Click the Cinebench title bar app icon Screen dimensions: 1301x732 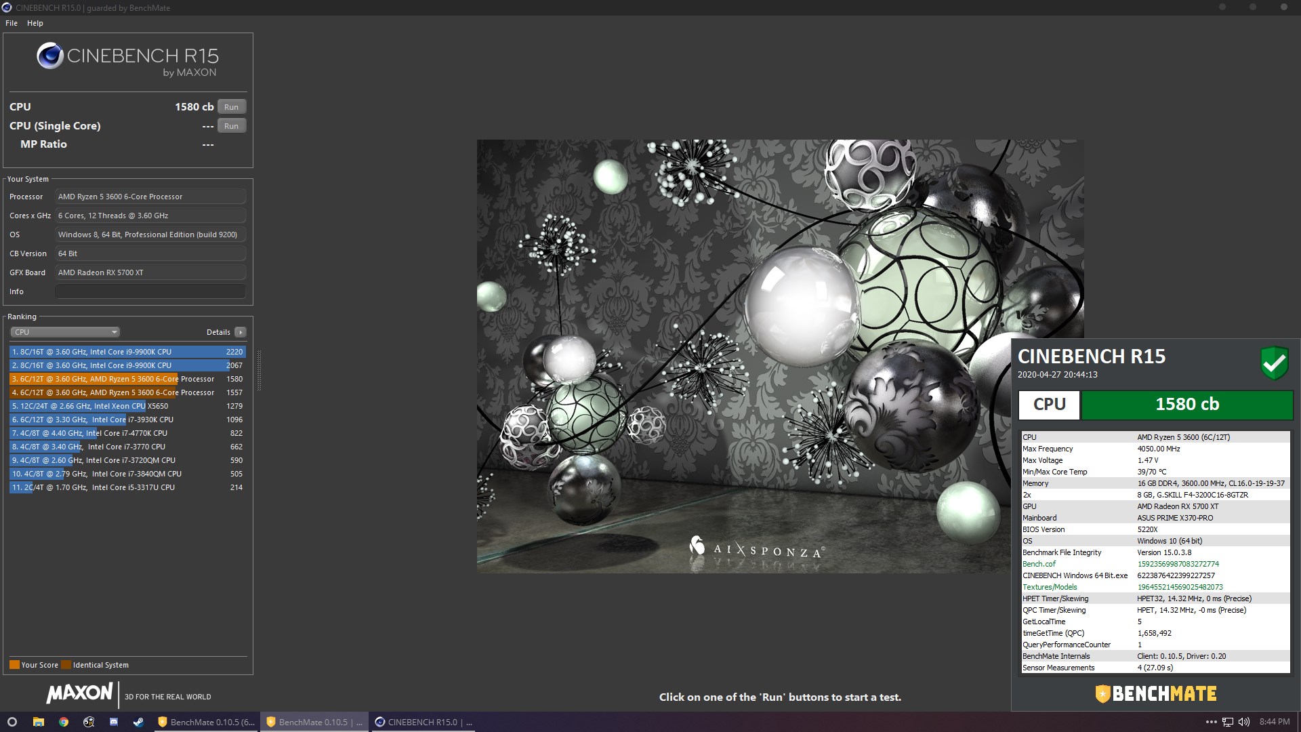(7, 7)
